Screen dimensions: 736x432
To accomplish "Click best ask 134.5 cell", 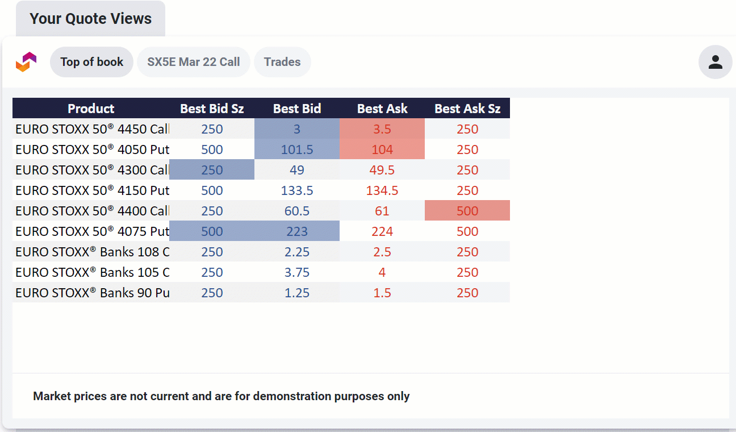I will [382, 190].
